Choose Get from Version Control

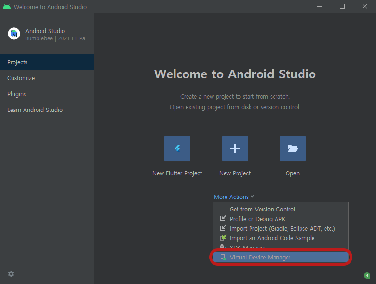coord(281,209)
